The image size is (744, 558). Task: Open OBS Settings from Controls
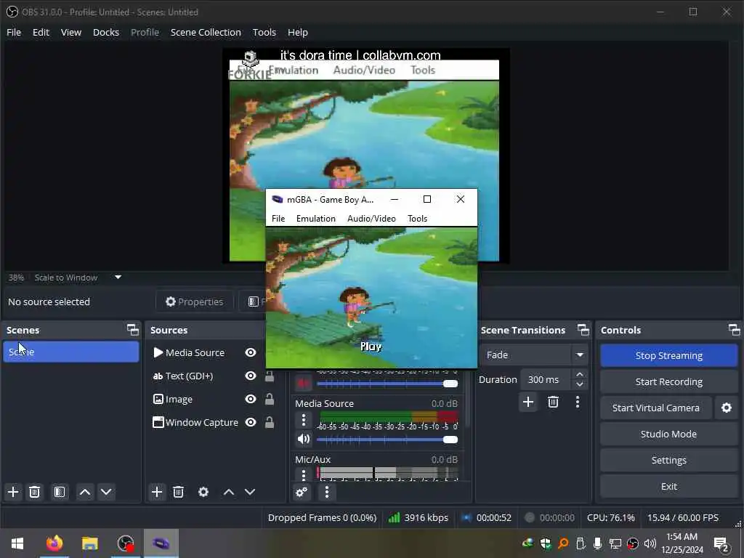(668, 460)
